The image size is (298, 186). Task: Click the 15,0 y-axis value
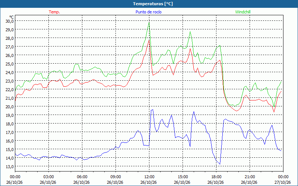(x=9, y=150)
